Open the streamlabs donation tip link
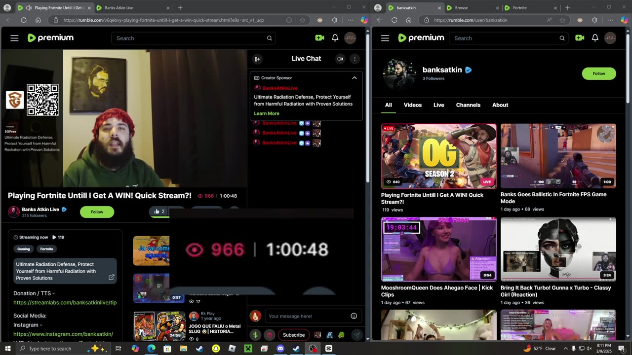 (x=65, y=302)
